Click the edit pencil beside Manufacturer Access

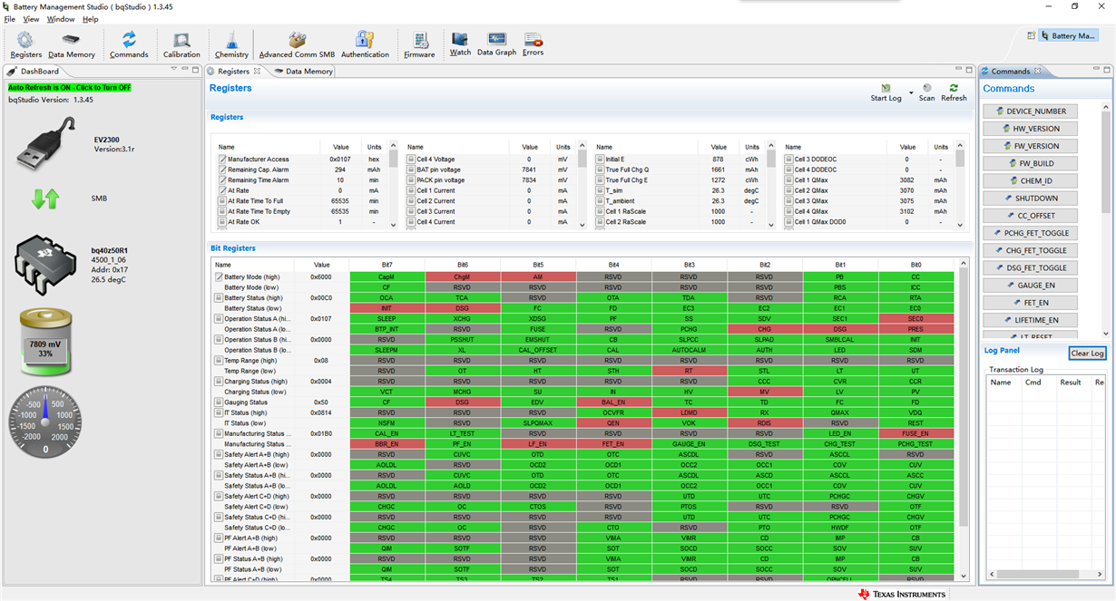coord(222,160)
